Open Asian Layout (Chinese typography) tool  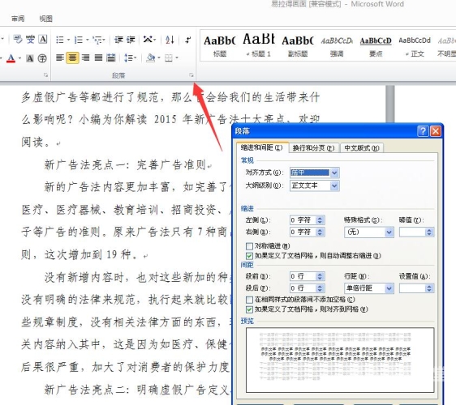pos(148,39)
